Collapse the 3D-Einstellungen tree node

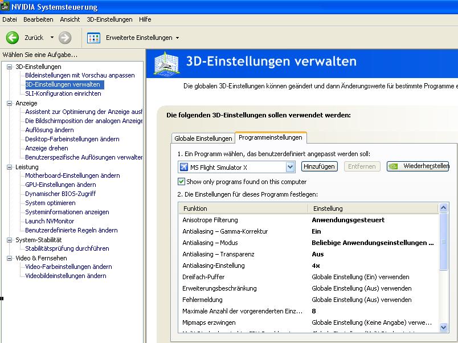10,67
